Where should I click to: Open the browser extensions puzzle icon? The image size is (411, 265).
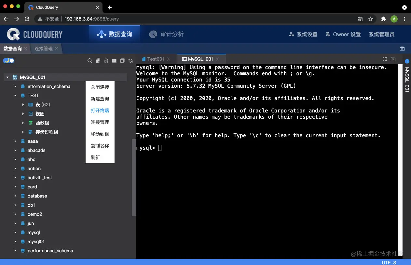(x=384, y=19)
